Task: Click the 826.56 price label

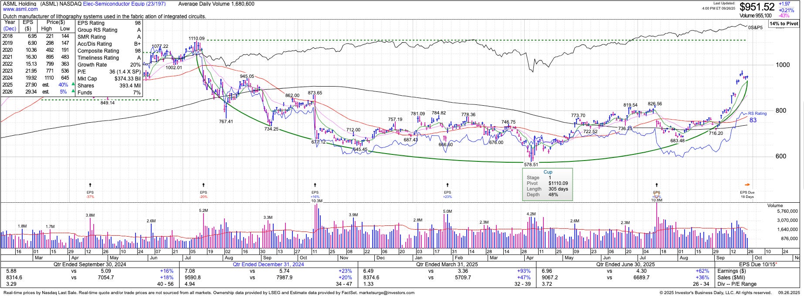Action: (x=655, y=104)
